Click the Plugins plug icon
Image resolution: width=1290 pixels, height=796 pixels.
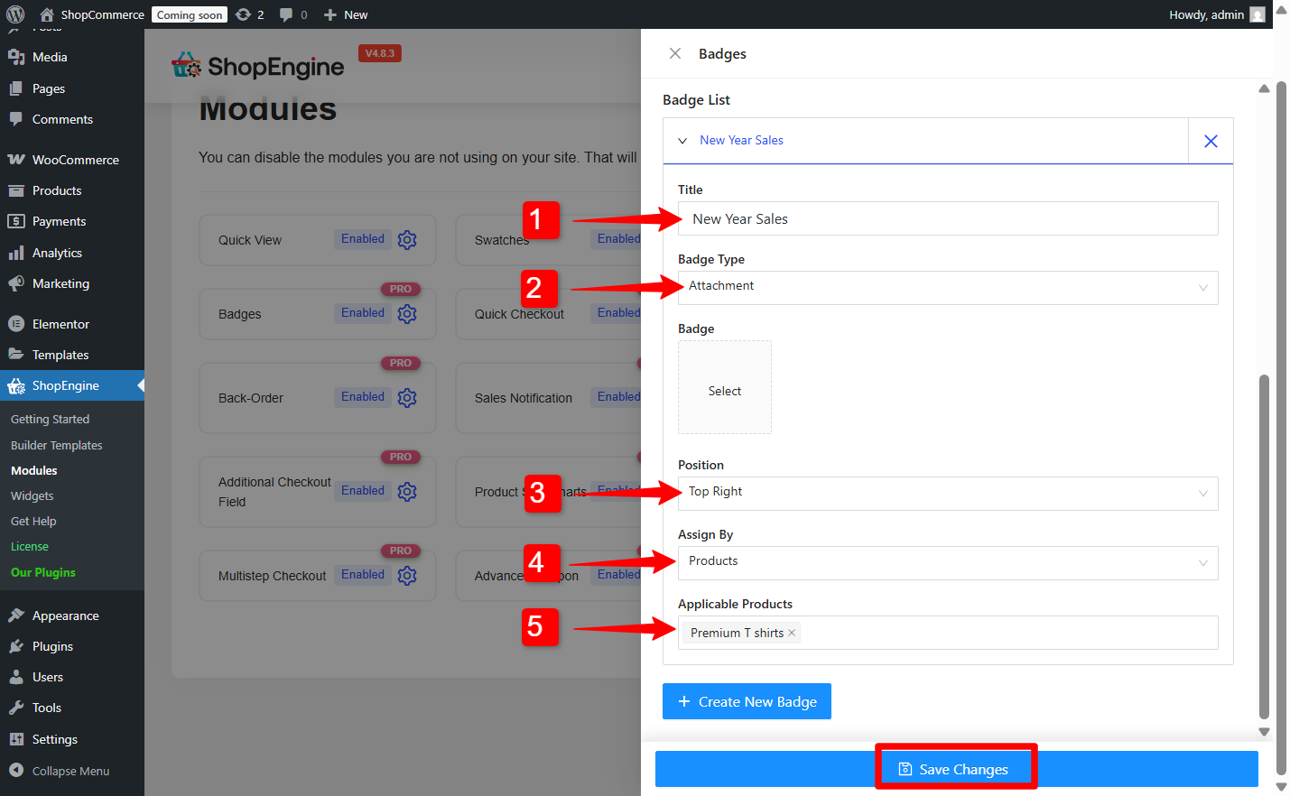point(16,646)
